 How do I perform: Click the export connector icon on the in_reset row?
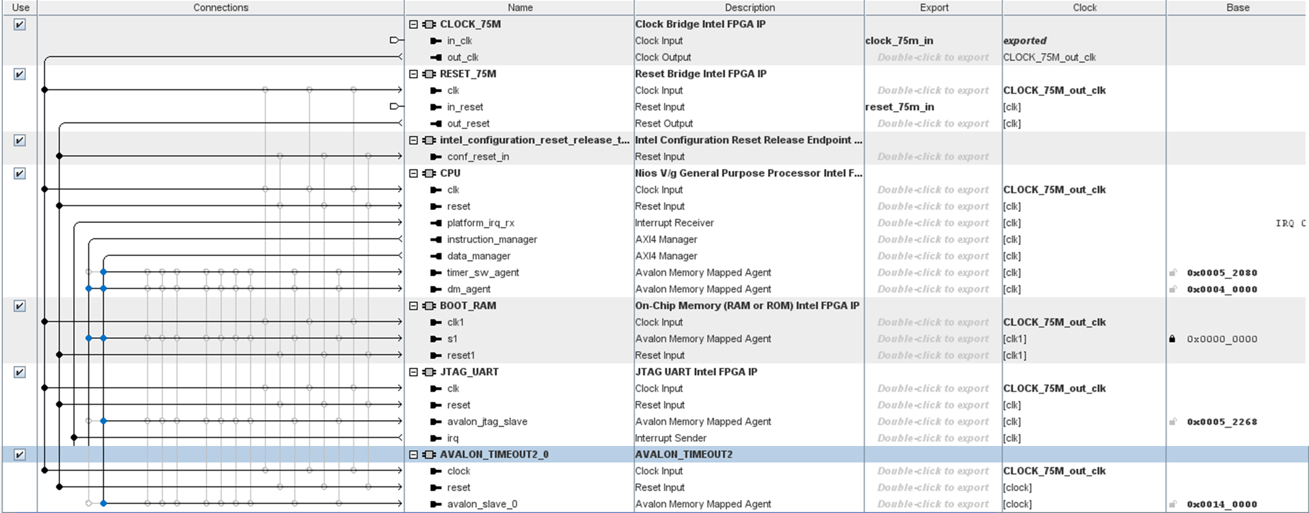pos(395,106)
